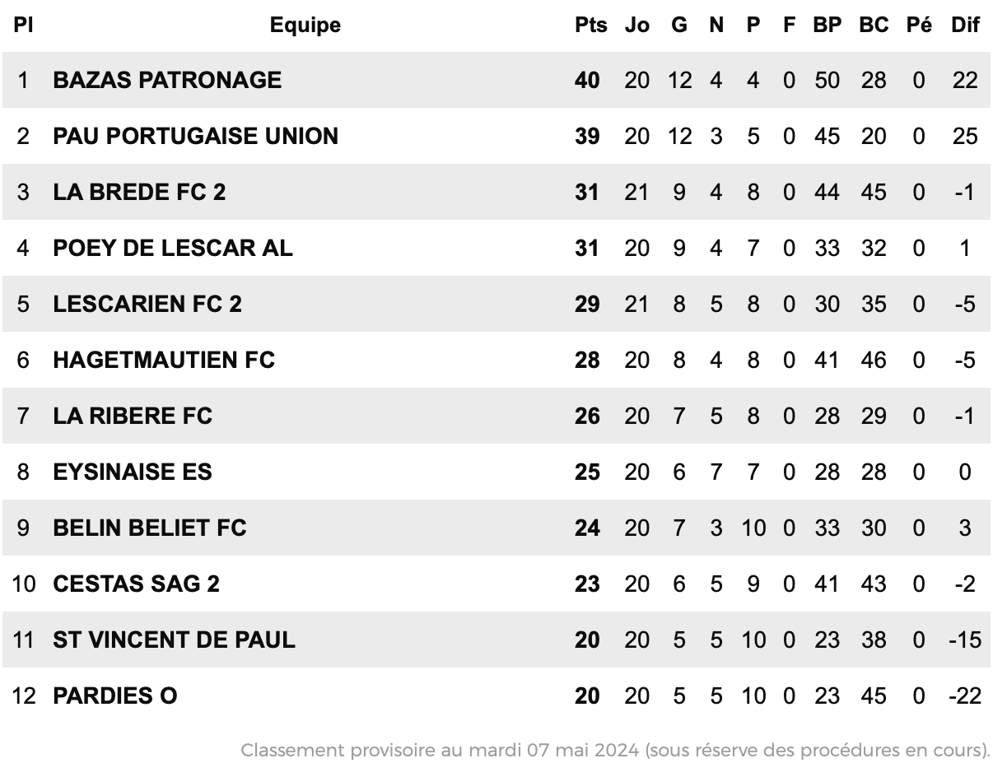Select BELIN BELIET FC team
The image size is (993, 777).
point(150,528)
